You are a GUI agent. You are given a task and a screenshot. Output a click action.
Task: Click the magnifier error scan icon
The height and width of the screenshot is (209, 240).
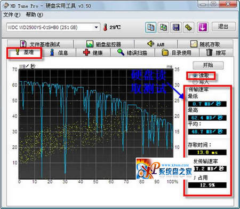[121, 52]
